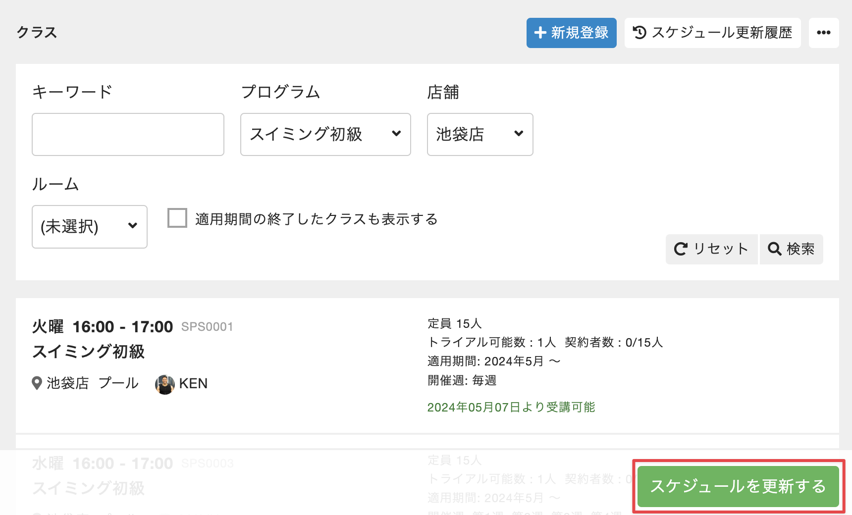Click the スイミング初級 class title in Tuesday row
The image size is (852, 515).
pos(89,352)
